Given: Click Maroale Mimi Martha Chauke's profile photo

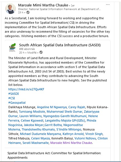Looking at the screenshot, I should (11, 9).
